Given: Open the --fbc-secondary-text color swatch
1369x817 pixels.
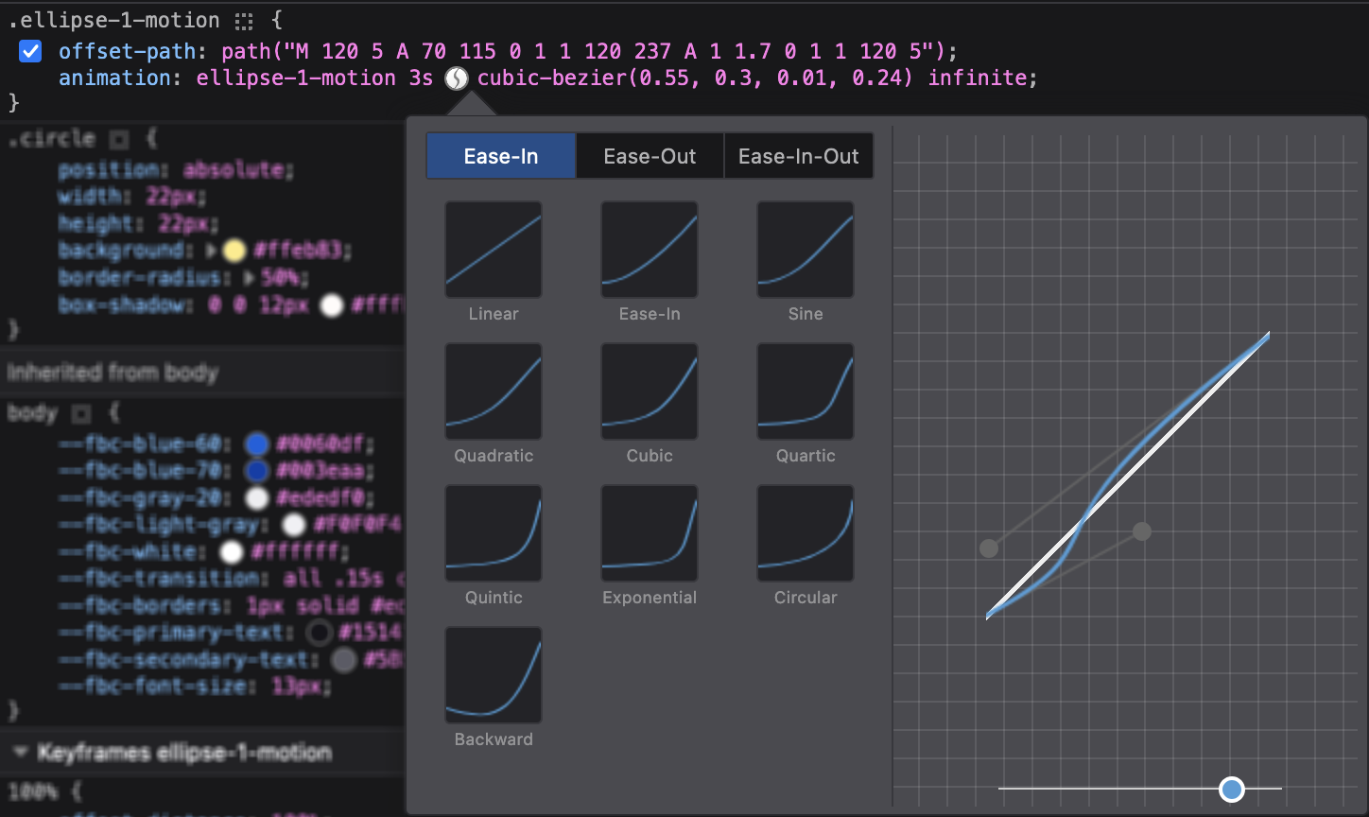Looking at the screenshot, I should pos(345,660).
